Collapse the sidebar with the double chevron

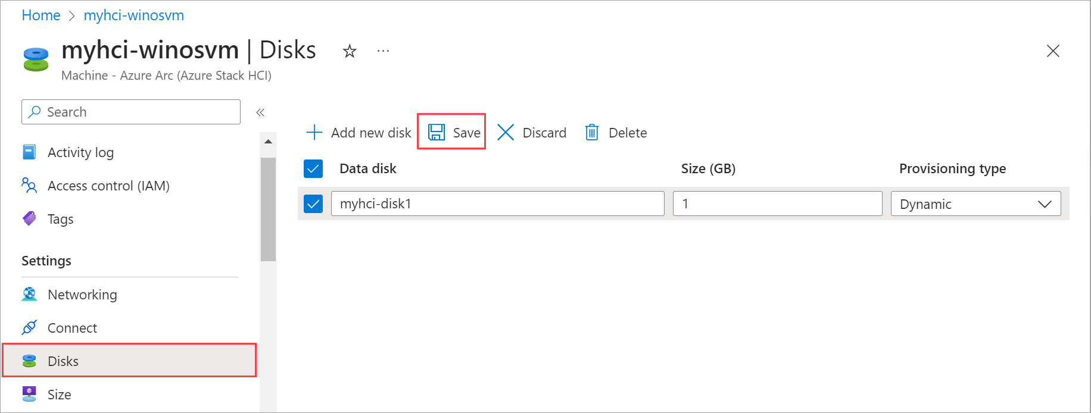pyautogui.click(x=260, y=112)
